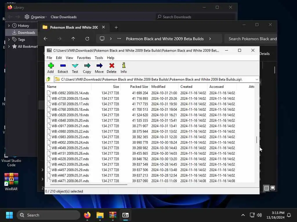Sort by the Packed Size column
The height and width of the screenshot is (222, 297).
135,87
